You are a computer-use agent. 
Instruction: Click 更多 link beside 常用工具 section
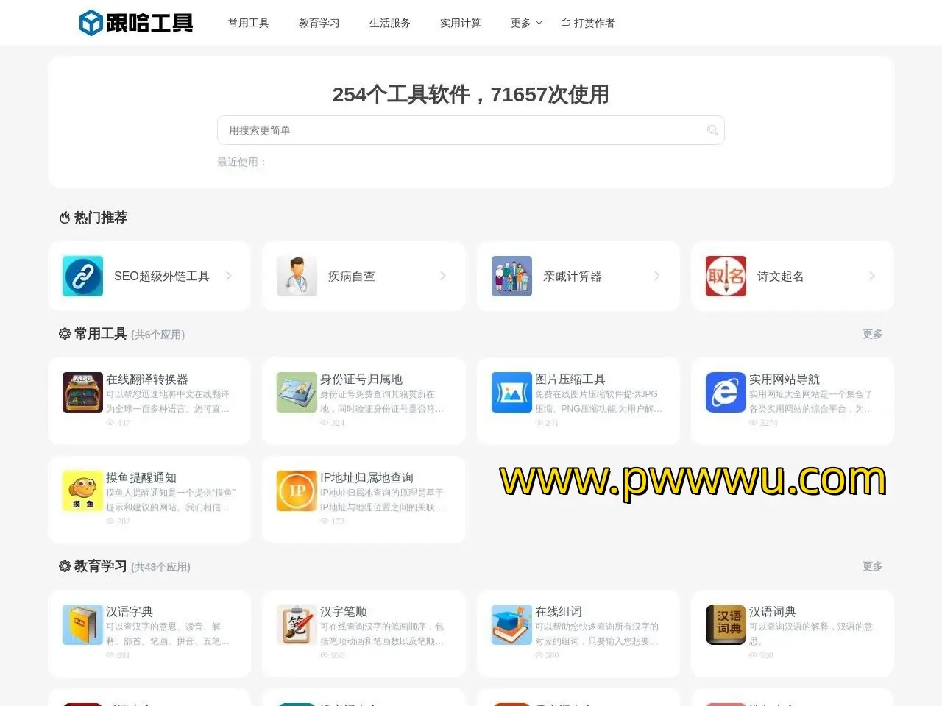tap(872, 334)
